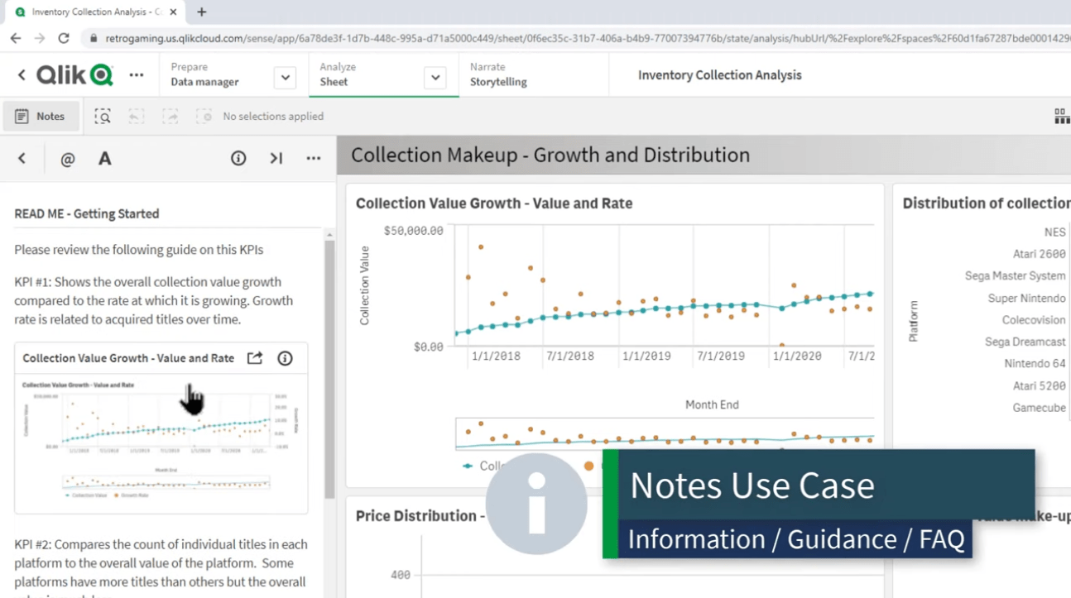The image size is (1071, 598).
Task: Collapse the notes panel arrow icon
Action: [x=276, y=159]
